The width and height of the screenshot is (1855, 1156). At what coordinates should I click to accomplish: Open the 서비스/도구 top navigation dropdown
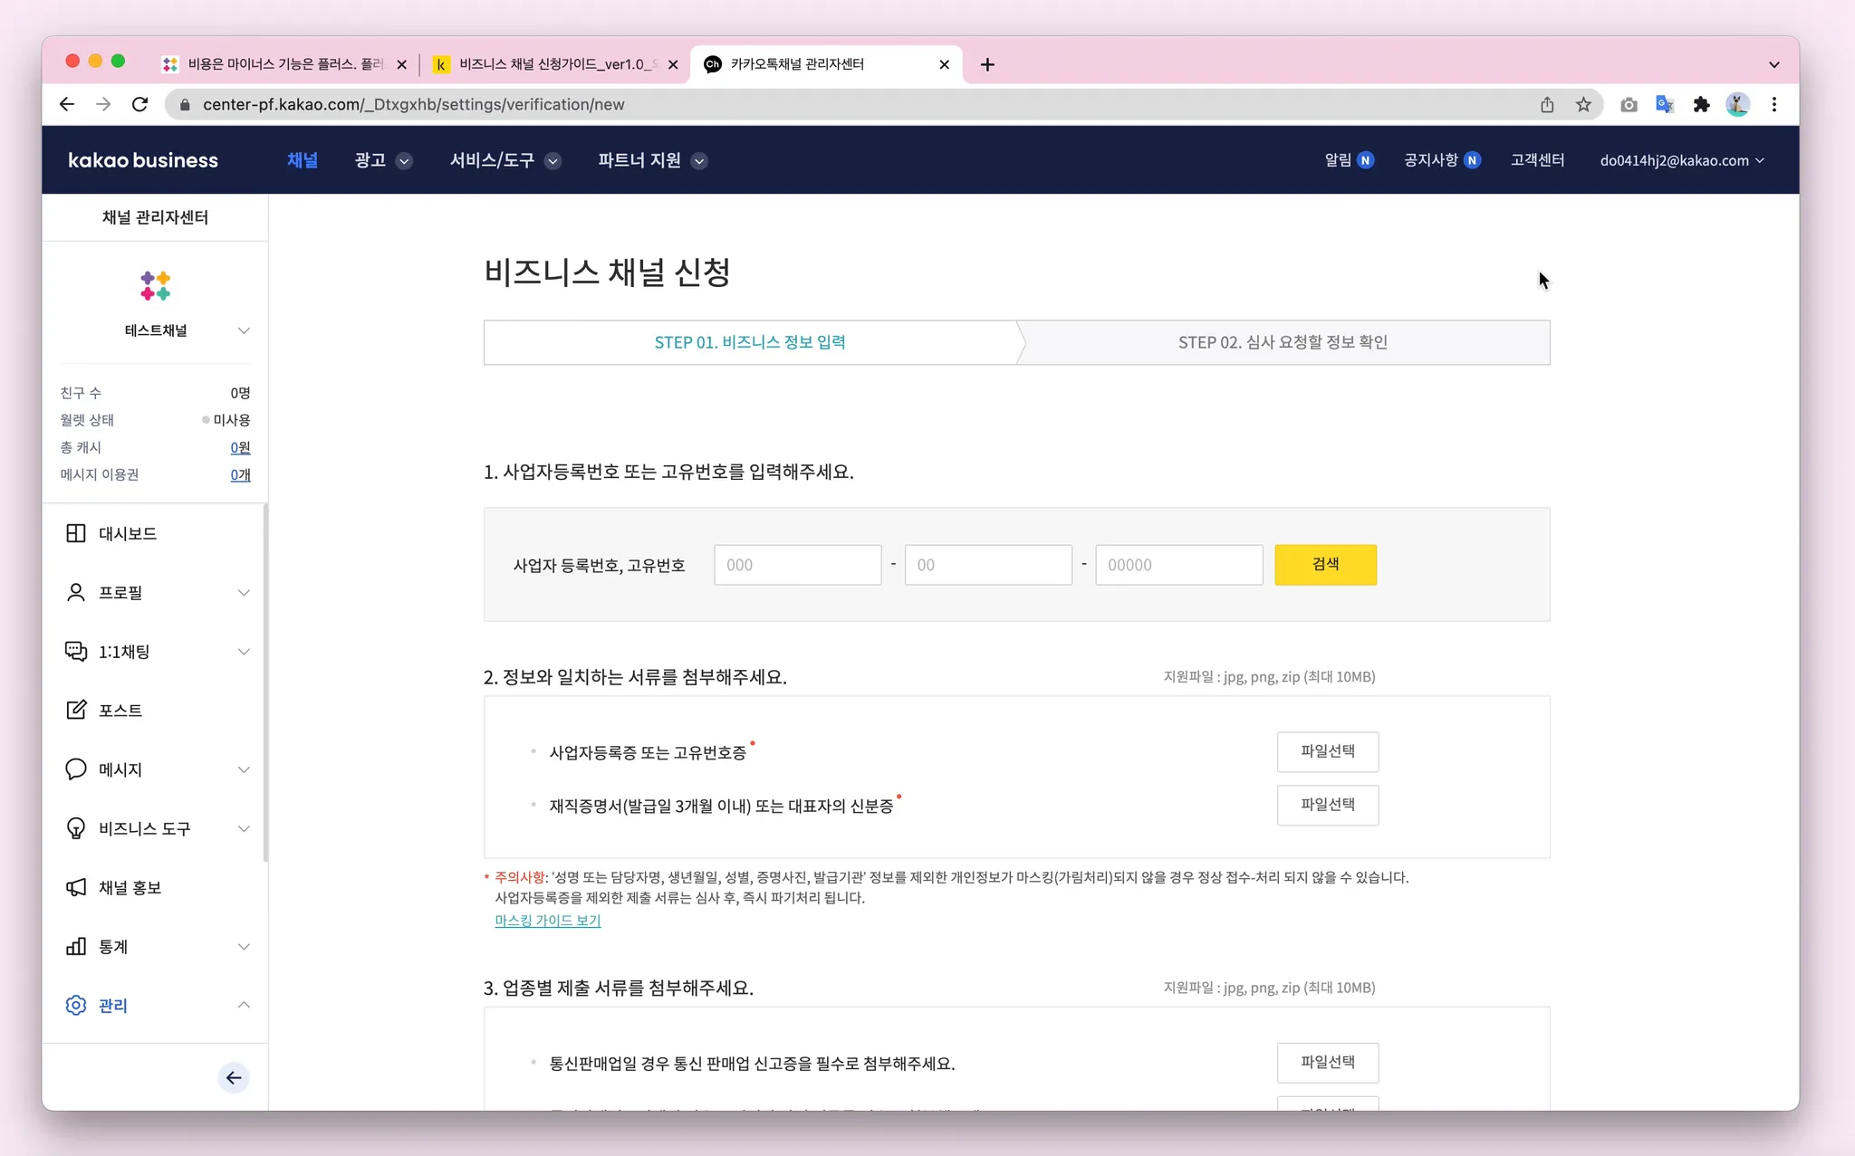[505, 160]
